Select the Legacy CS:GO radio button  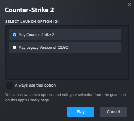[x=14, y=47]
